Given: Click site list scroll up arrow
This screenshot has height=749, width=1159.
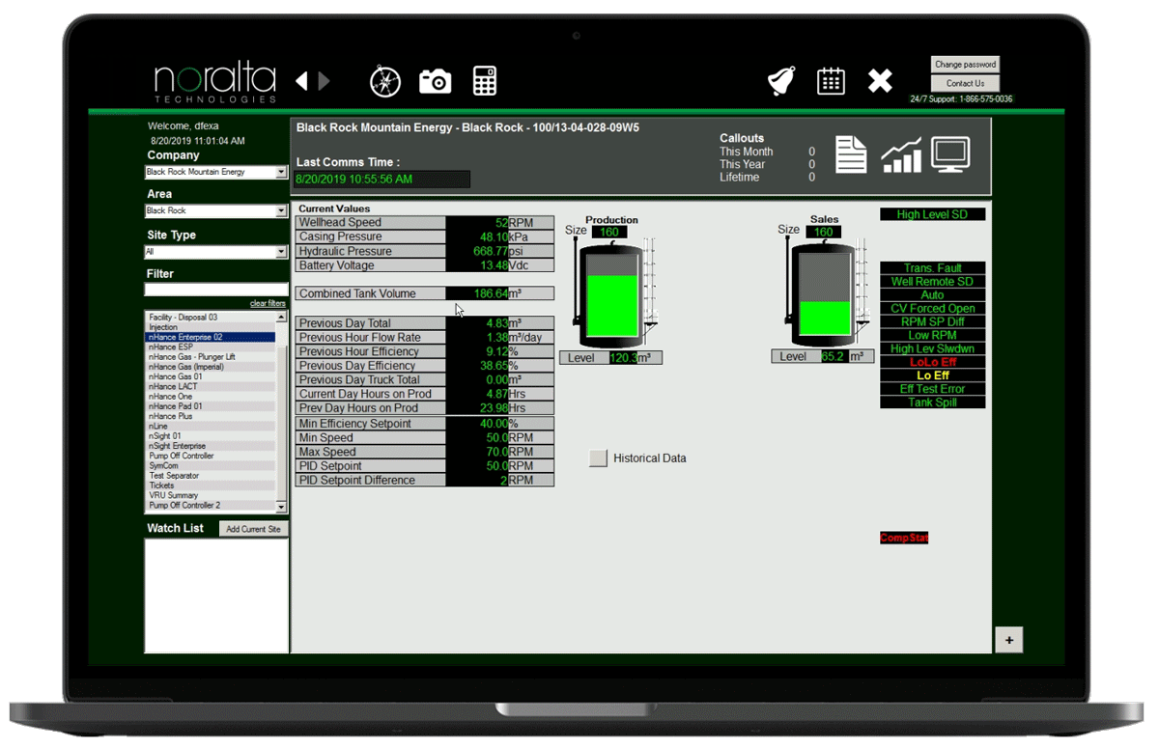Looking at the screenshot, I should point(282,318).
